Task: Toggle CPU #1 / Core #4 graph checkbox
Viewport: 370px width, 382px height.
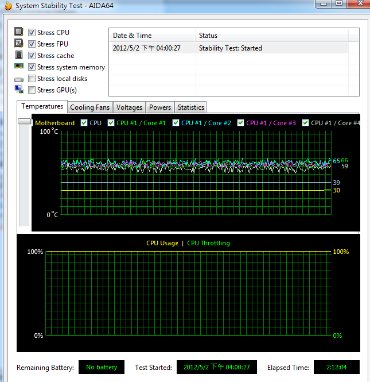Action: [x=305, y=123]
